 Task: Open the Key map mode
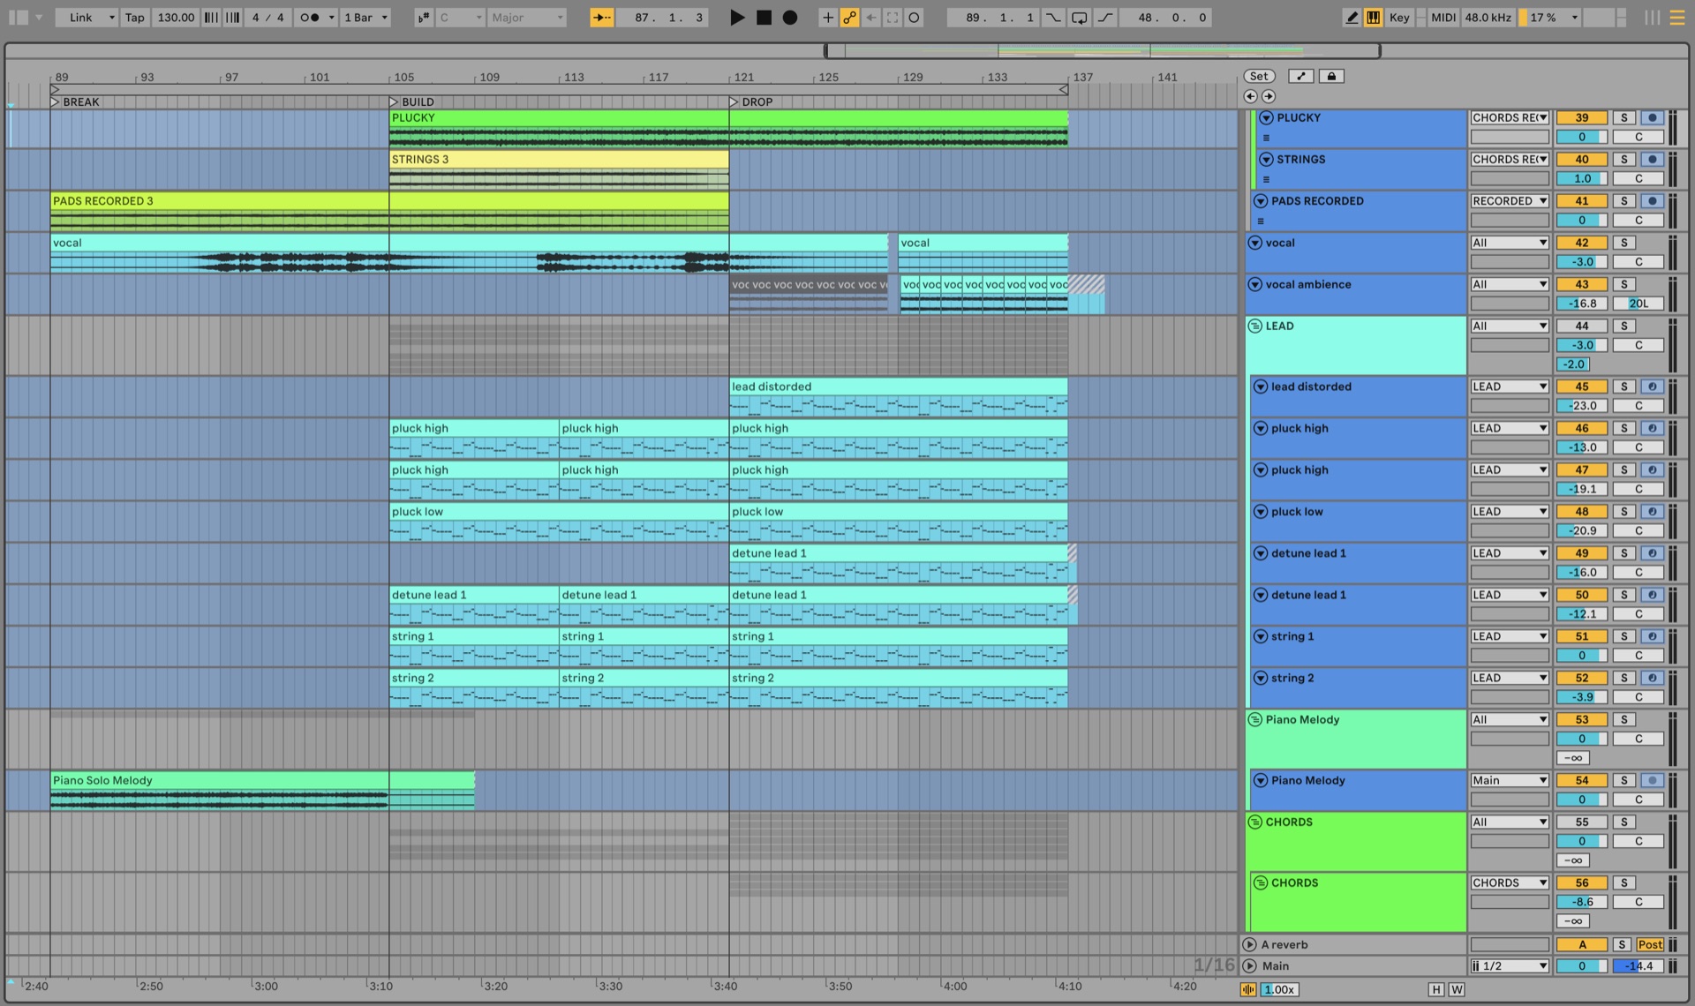click(1399, 17)
